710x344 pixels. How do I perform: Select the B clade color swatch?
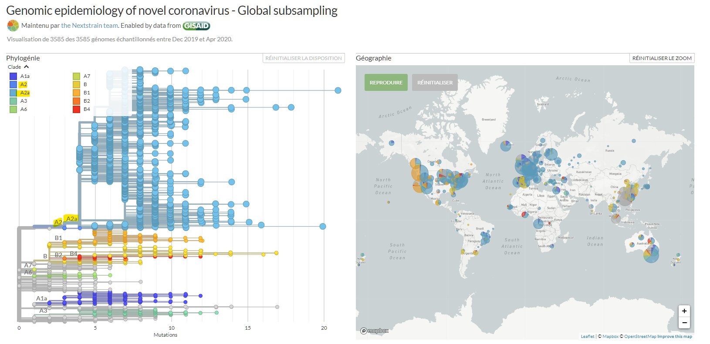[77, 84]
